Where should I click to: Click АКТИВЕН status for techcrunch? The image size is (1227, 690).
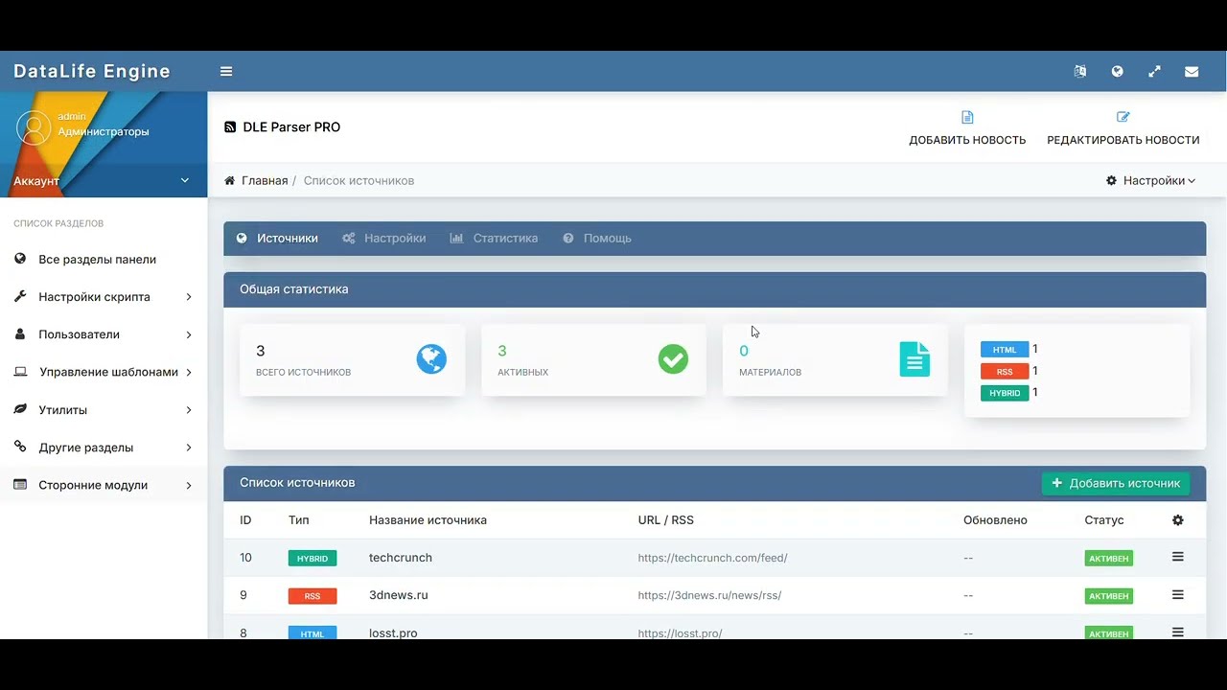click(x=1109, y=558)
